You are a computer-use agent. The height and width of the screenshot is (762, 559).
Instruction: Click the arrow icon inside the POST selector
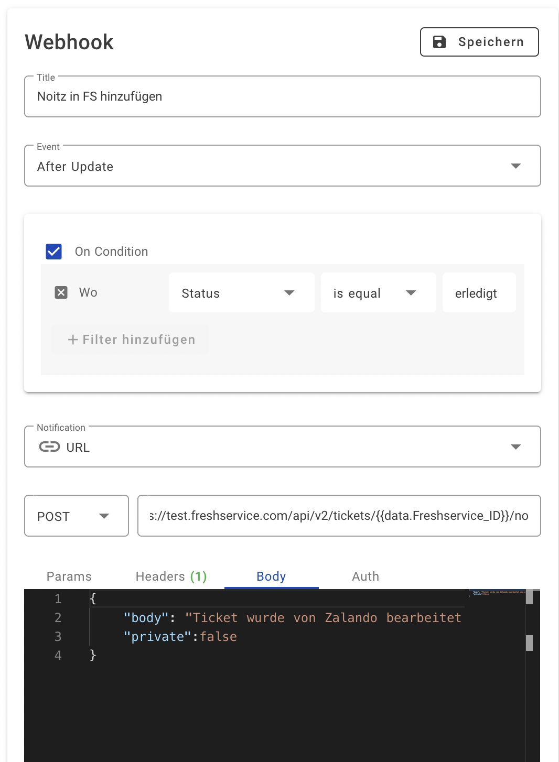pyautogui.click(x=104, y=516)
